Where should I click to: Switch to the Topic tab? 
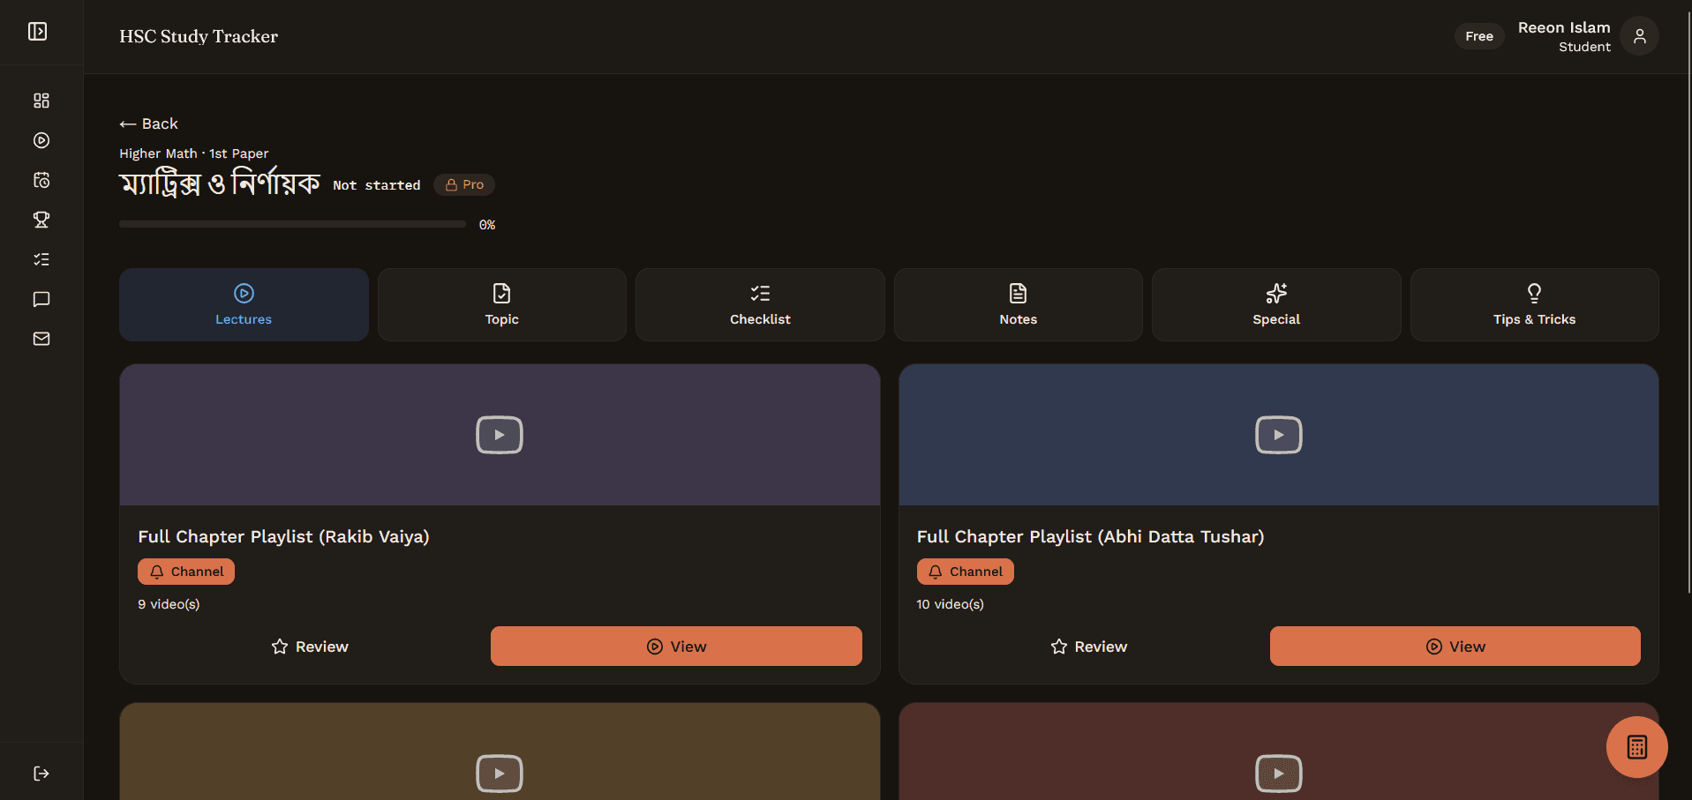coord(501,304)
